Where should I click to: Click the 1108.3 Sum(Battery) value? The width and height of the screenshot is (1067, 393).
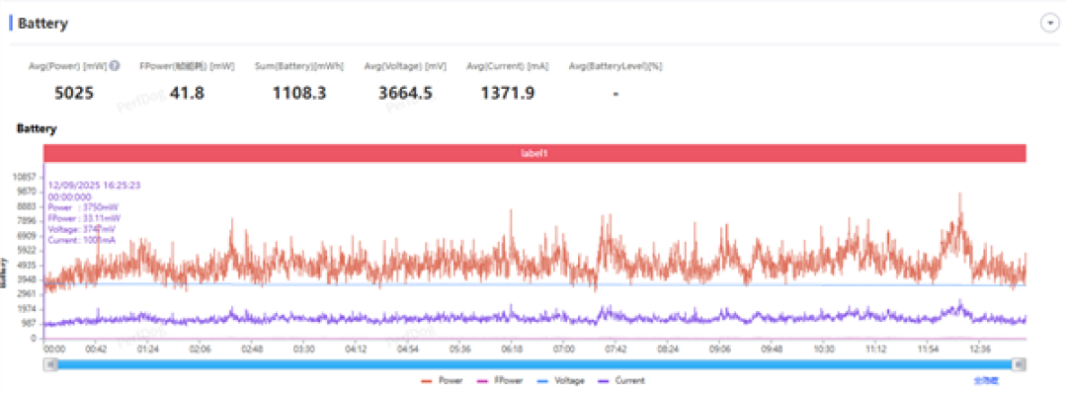pyautogui.click(x=299, y=93)
